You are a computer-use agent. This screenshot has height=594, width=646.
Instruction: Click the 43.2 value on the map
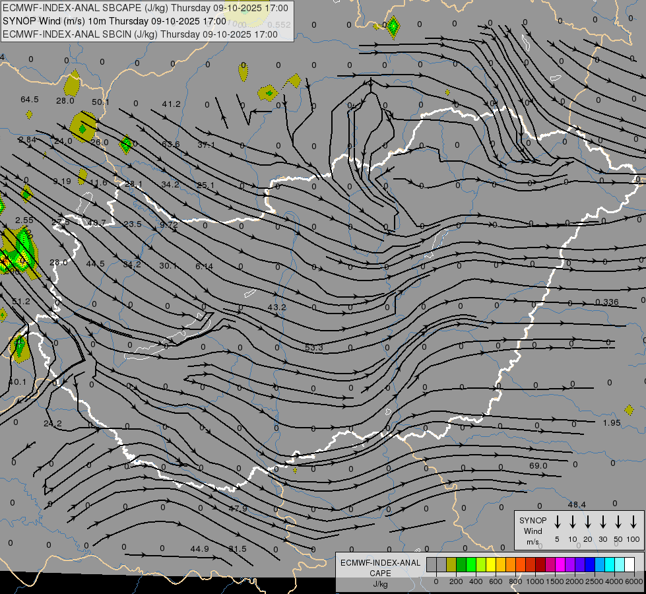[x=276, y=307]
